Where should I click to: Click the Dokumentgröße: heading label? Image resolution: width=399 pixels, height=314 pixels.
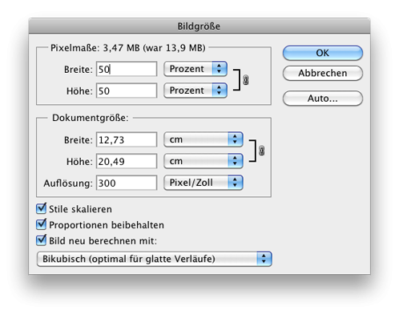coord(91,118)
